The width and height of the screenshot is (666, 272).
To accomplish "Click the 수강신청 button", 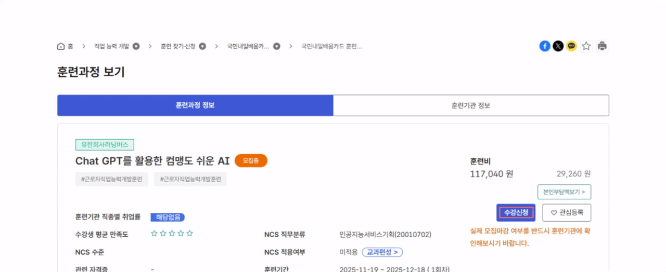I will (x=516, y=213).
